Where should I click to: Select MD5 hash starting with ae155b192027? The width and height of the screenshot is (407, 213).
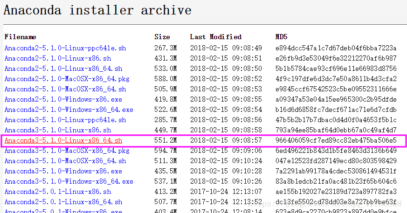(x=336, y=192)
